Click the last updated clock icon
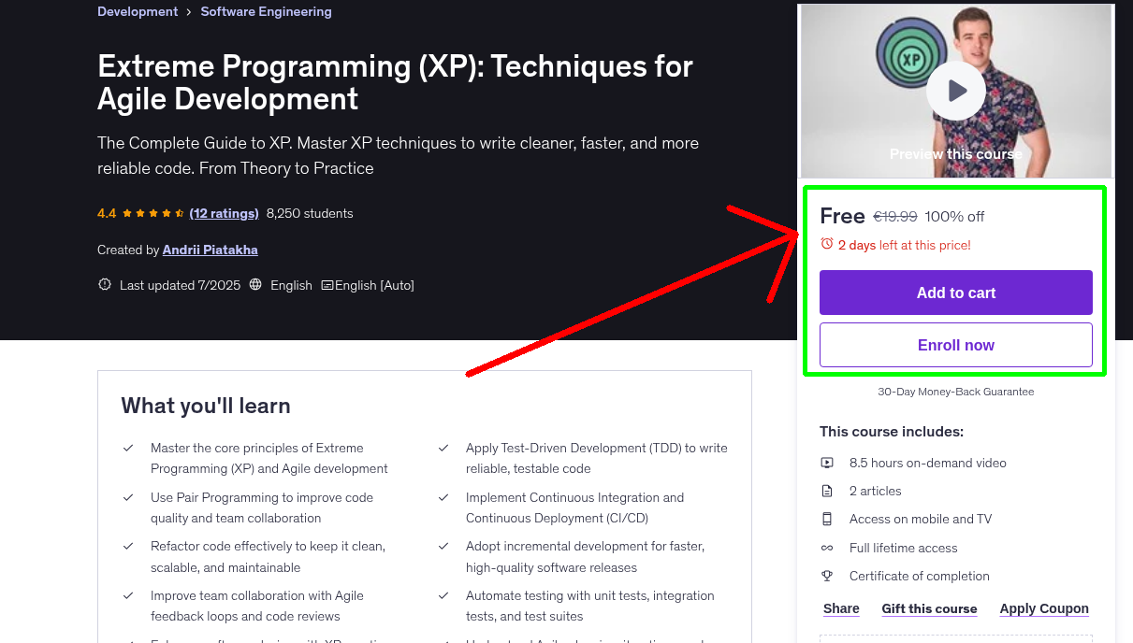 [104, 284]
